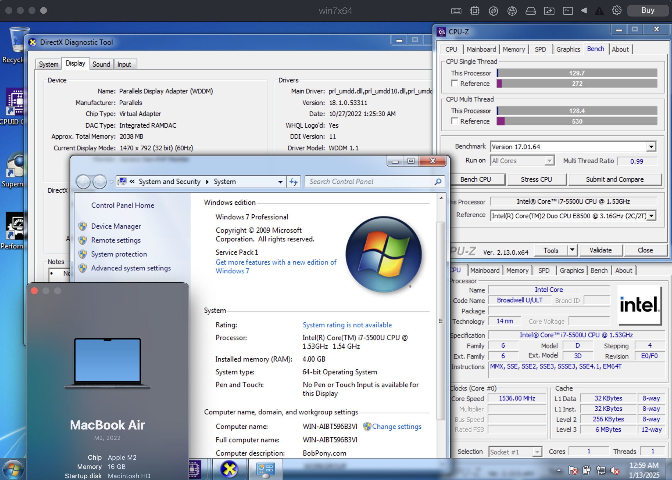Image resolution: width=672 pixels, height=480 pixels.
Task: Click DirectX Diagnostic taskbar icon
Action: (x=229, y=469)
